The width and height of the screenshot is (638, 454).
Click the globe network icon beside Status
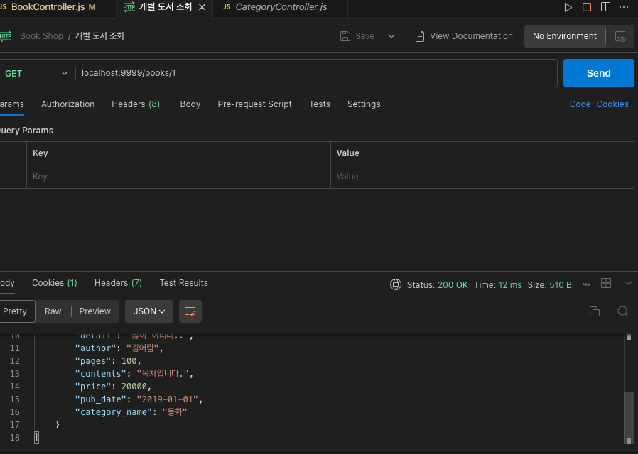pyautogui.click(x=396, y=284)
